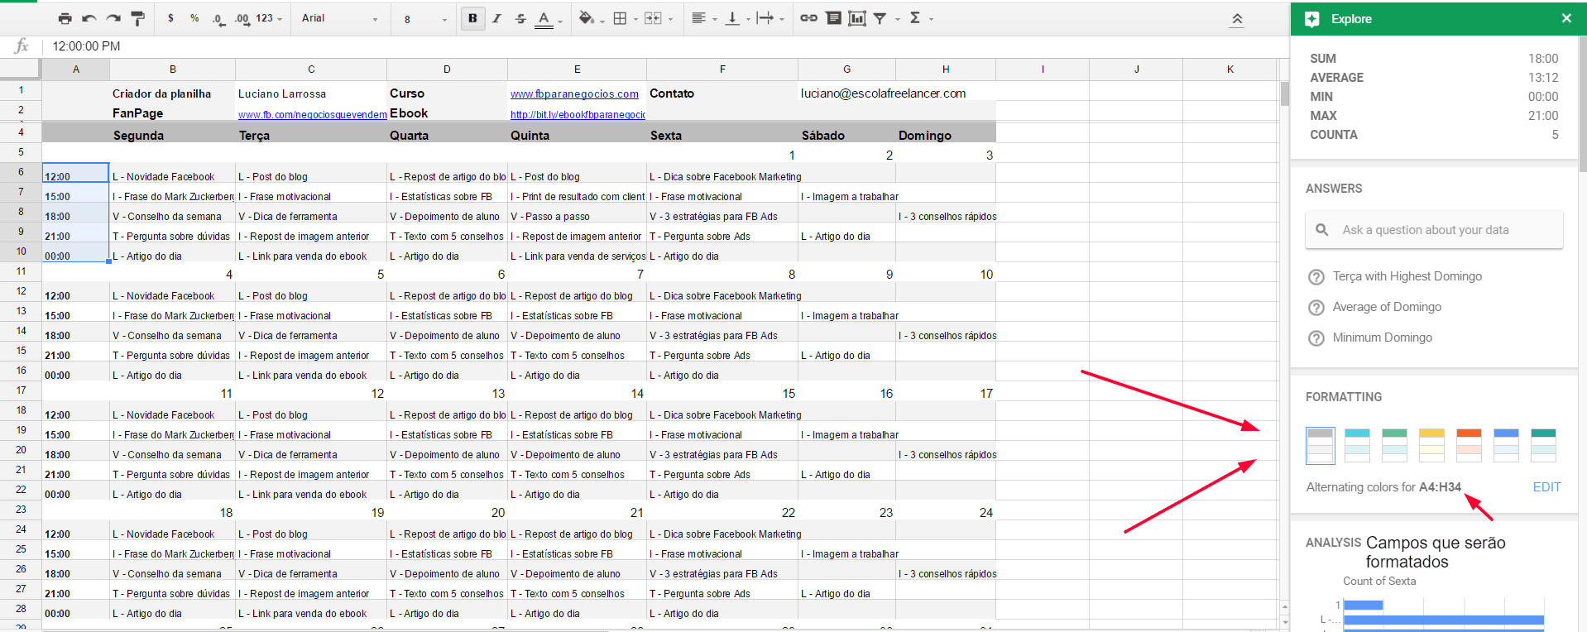This screenshot has height=632, width=1587.
Task: Choose the green alternating colors swatch
Action: click(1394, 445)
